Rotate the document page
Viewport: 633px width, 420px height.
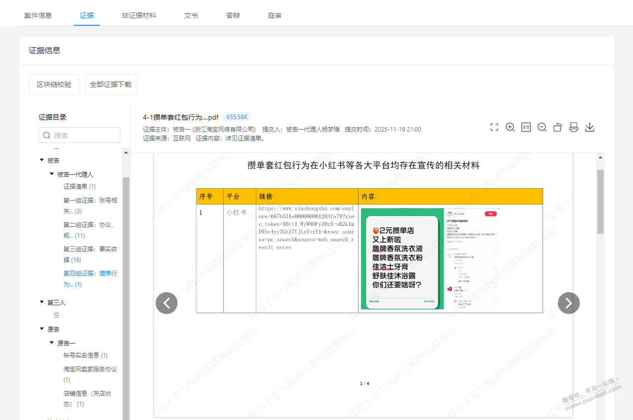pos(557,127)
